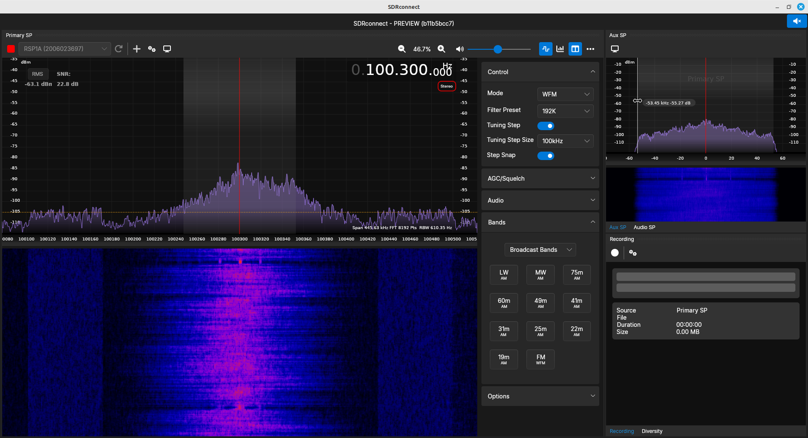Select the 22m AM band
This screenshot has height=438, width=808.
[x=577, y=331]
